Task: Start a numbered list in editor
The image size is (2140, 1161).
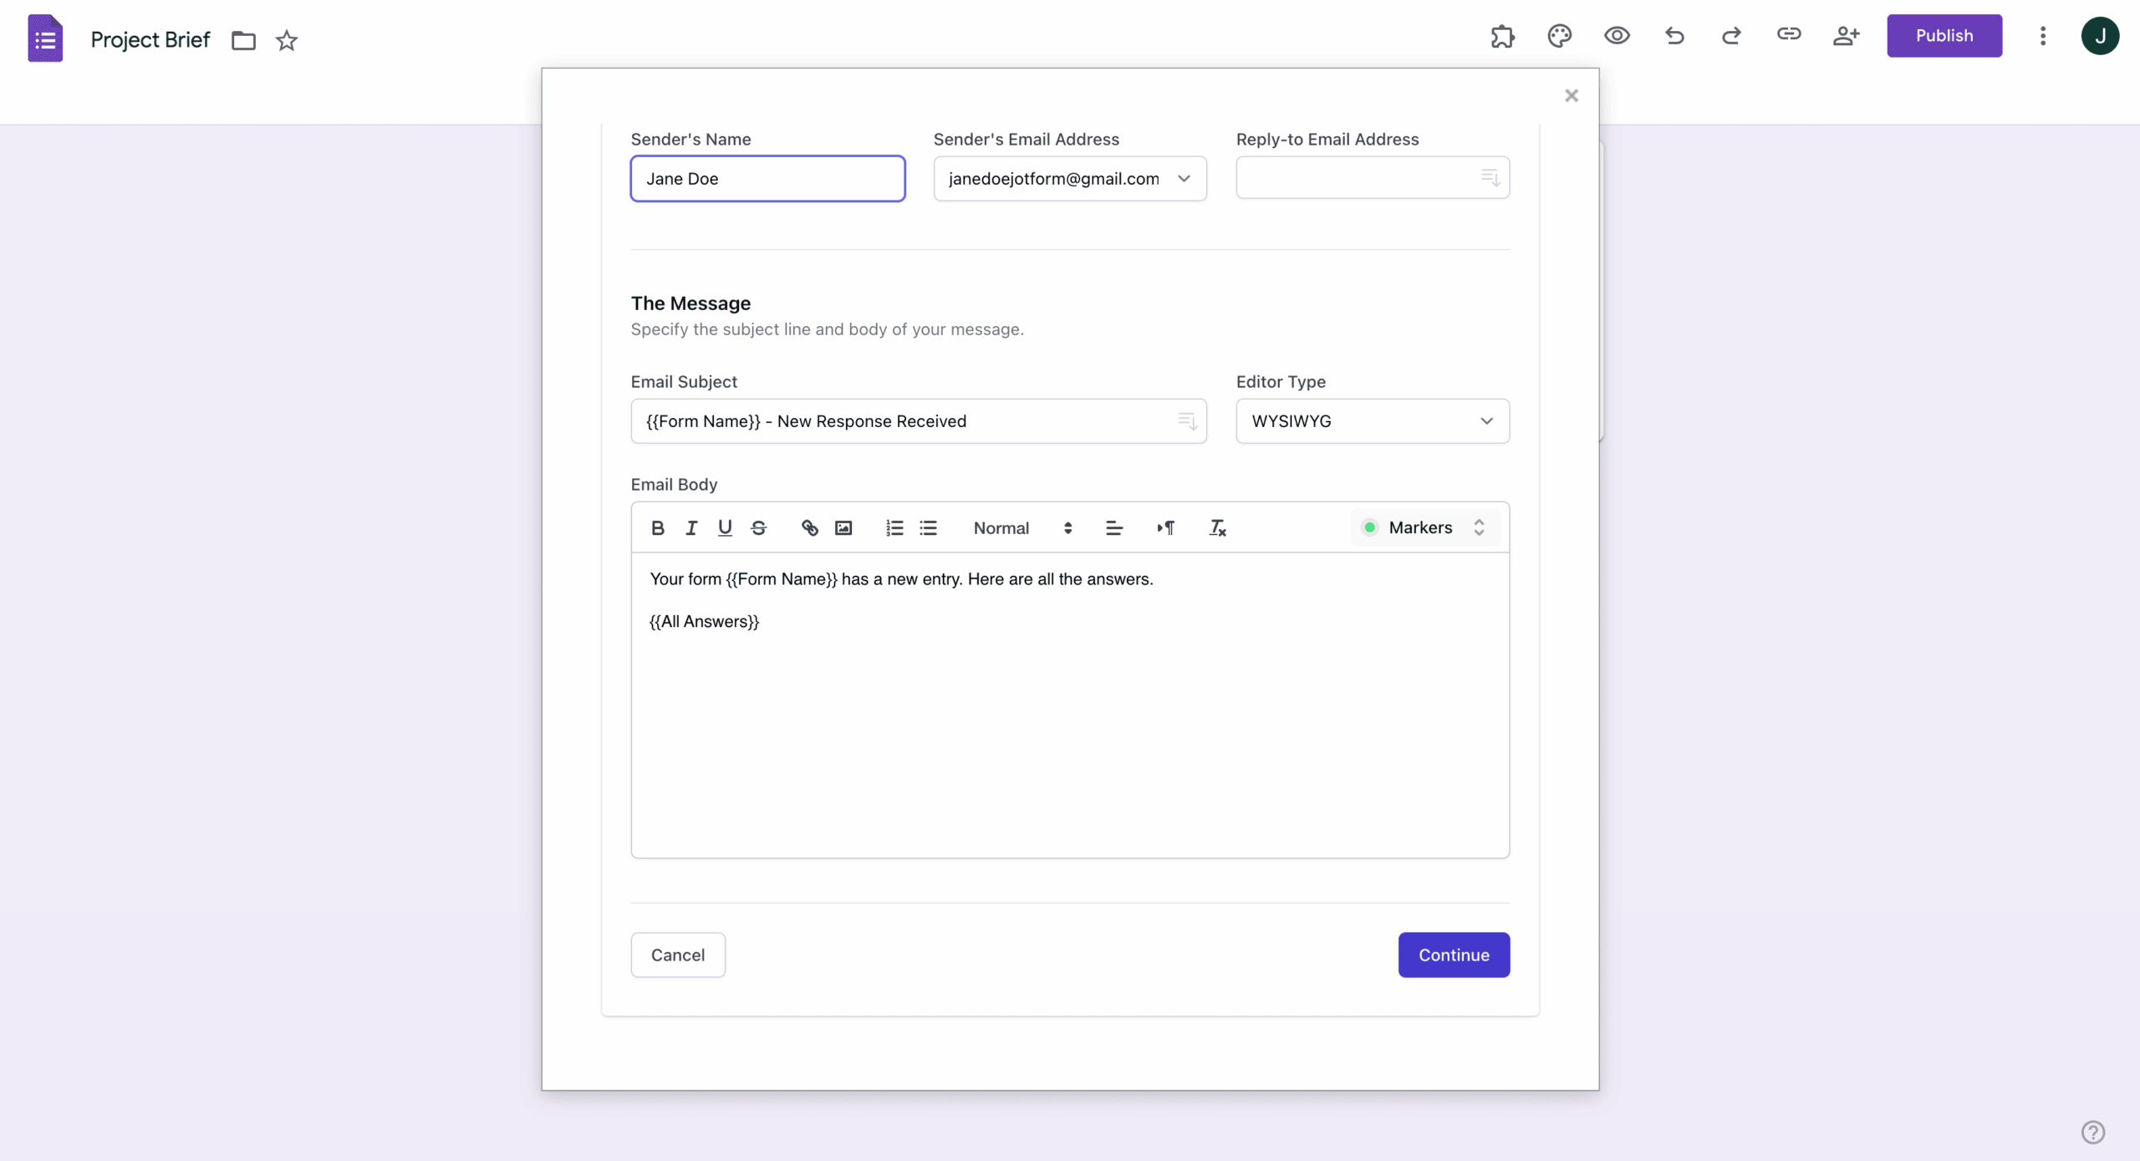Action: 894,527
